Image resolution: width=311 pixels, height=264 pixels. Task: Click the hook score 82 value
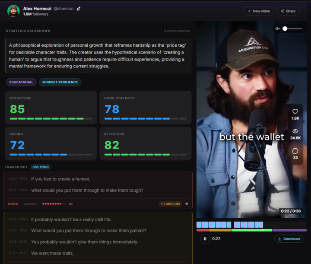pyautogui.click(x=70, y=204)
